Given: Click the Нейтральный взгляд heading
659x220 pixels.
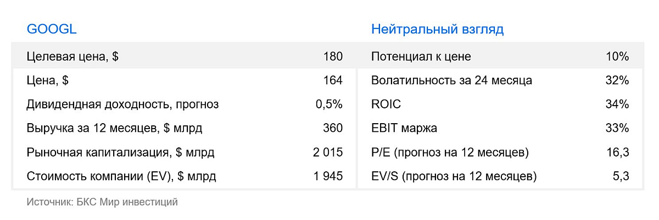Looking at the screenshot, I should pos(438,30).
